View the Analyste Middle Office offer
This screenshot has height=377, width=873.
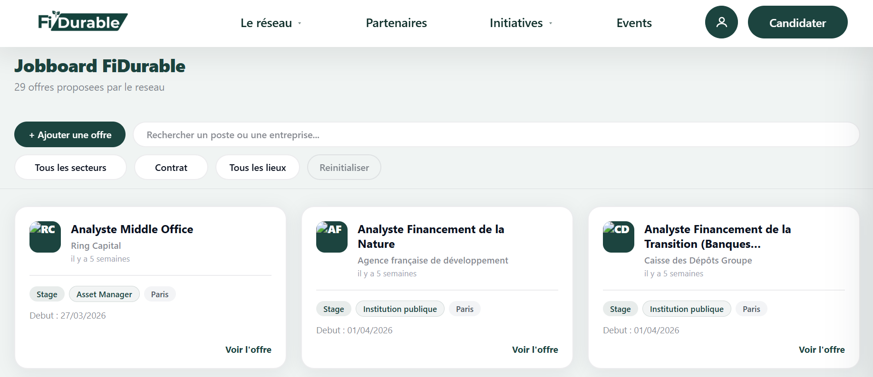(248, 349)
